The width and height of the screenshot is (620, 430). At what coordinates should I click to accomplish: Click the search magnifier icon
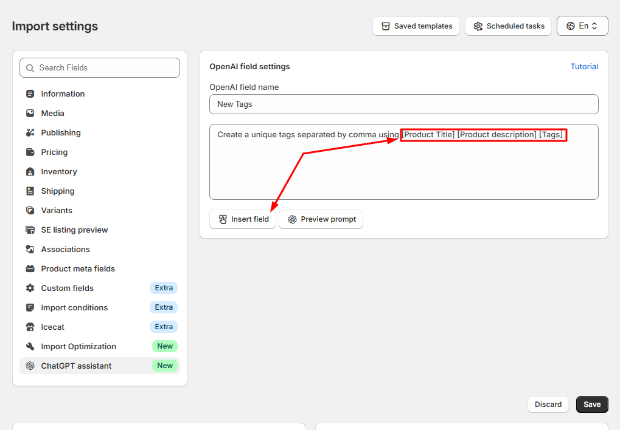click(30, 68)
